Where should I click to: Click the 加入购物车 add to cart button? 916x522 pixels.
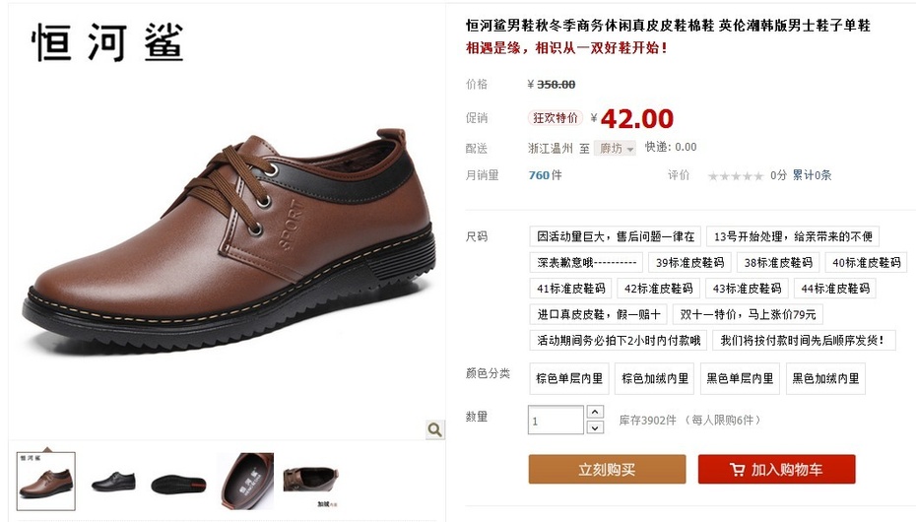click(776, 470)
